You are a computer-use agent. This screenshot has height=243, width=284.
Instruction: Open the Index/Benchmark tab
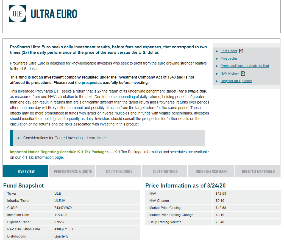[x=211, y=171]
